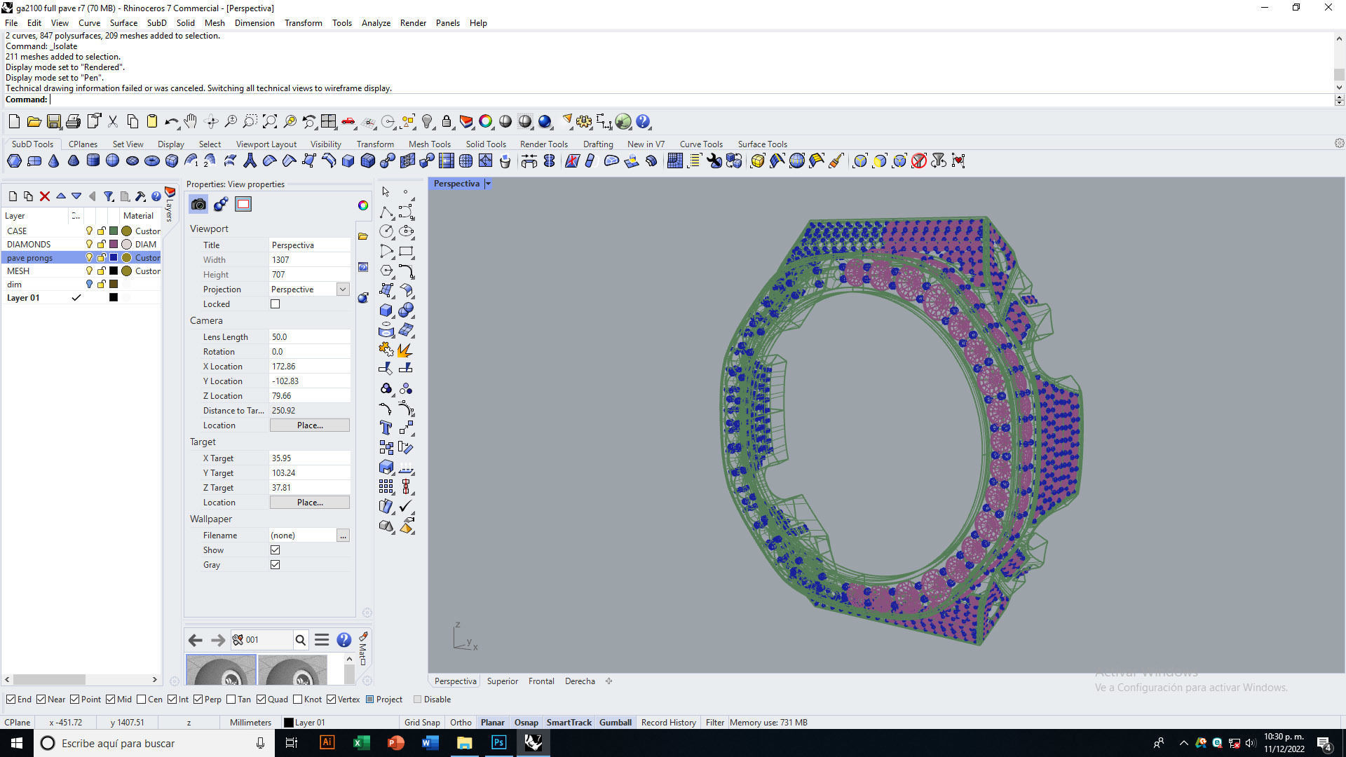Add new viewport tab plus button
The image size is (1346, 757).
pyautogui.click(x=609, y=681)
